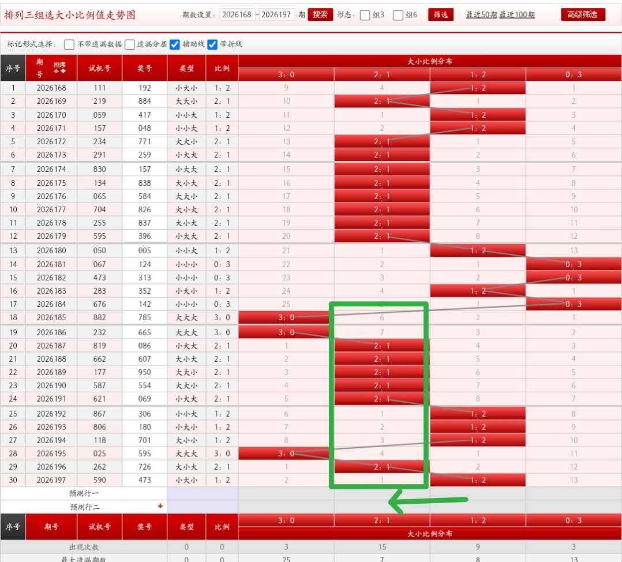Image resolution: width=622 pixels, height=562 pixels.
Task: Click the top 0:3 column header
Action: [574, 74]
